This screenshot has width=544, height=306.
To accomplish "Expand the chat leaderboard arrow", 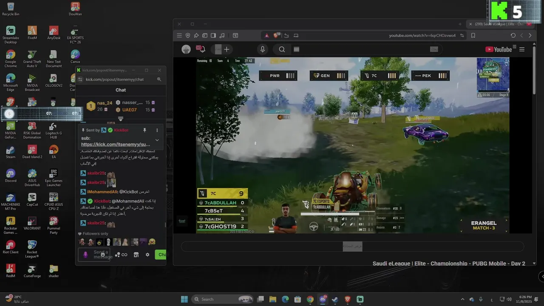I will pyautogui.click(x=120, y=119).
